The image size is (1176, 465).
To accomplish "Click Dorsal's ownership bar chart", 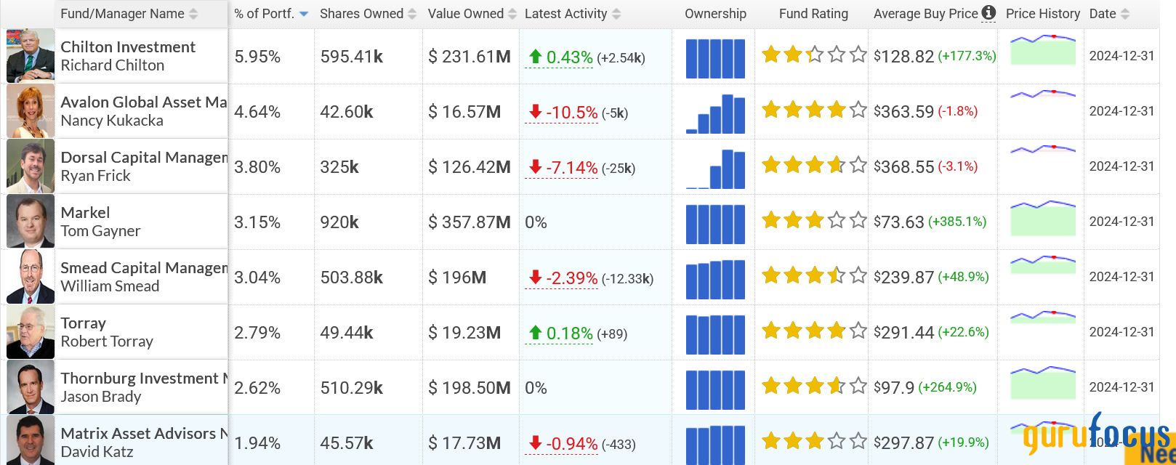I will pyautogui.click(x=715, y=169).
